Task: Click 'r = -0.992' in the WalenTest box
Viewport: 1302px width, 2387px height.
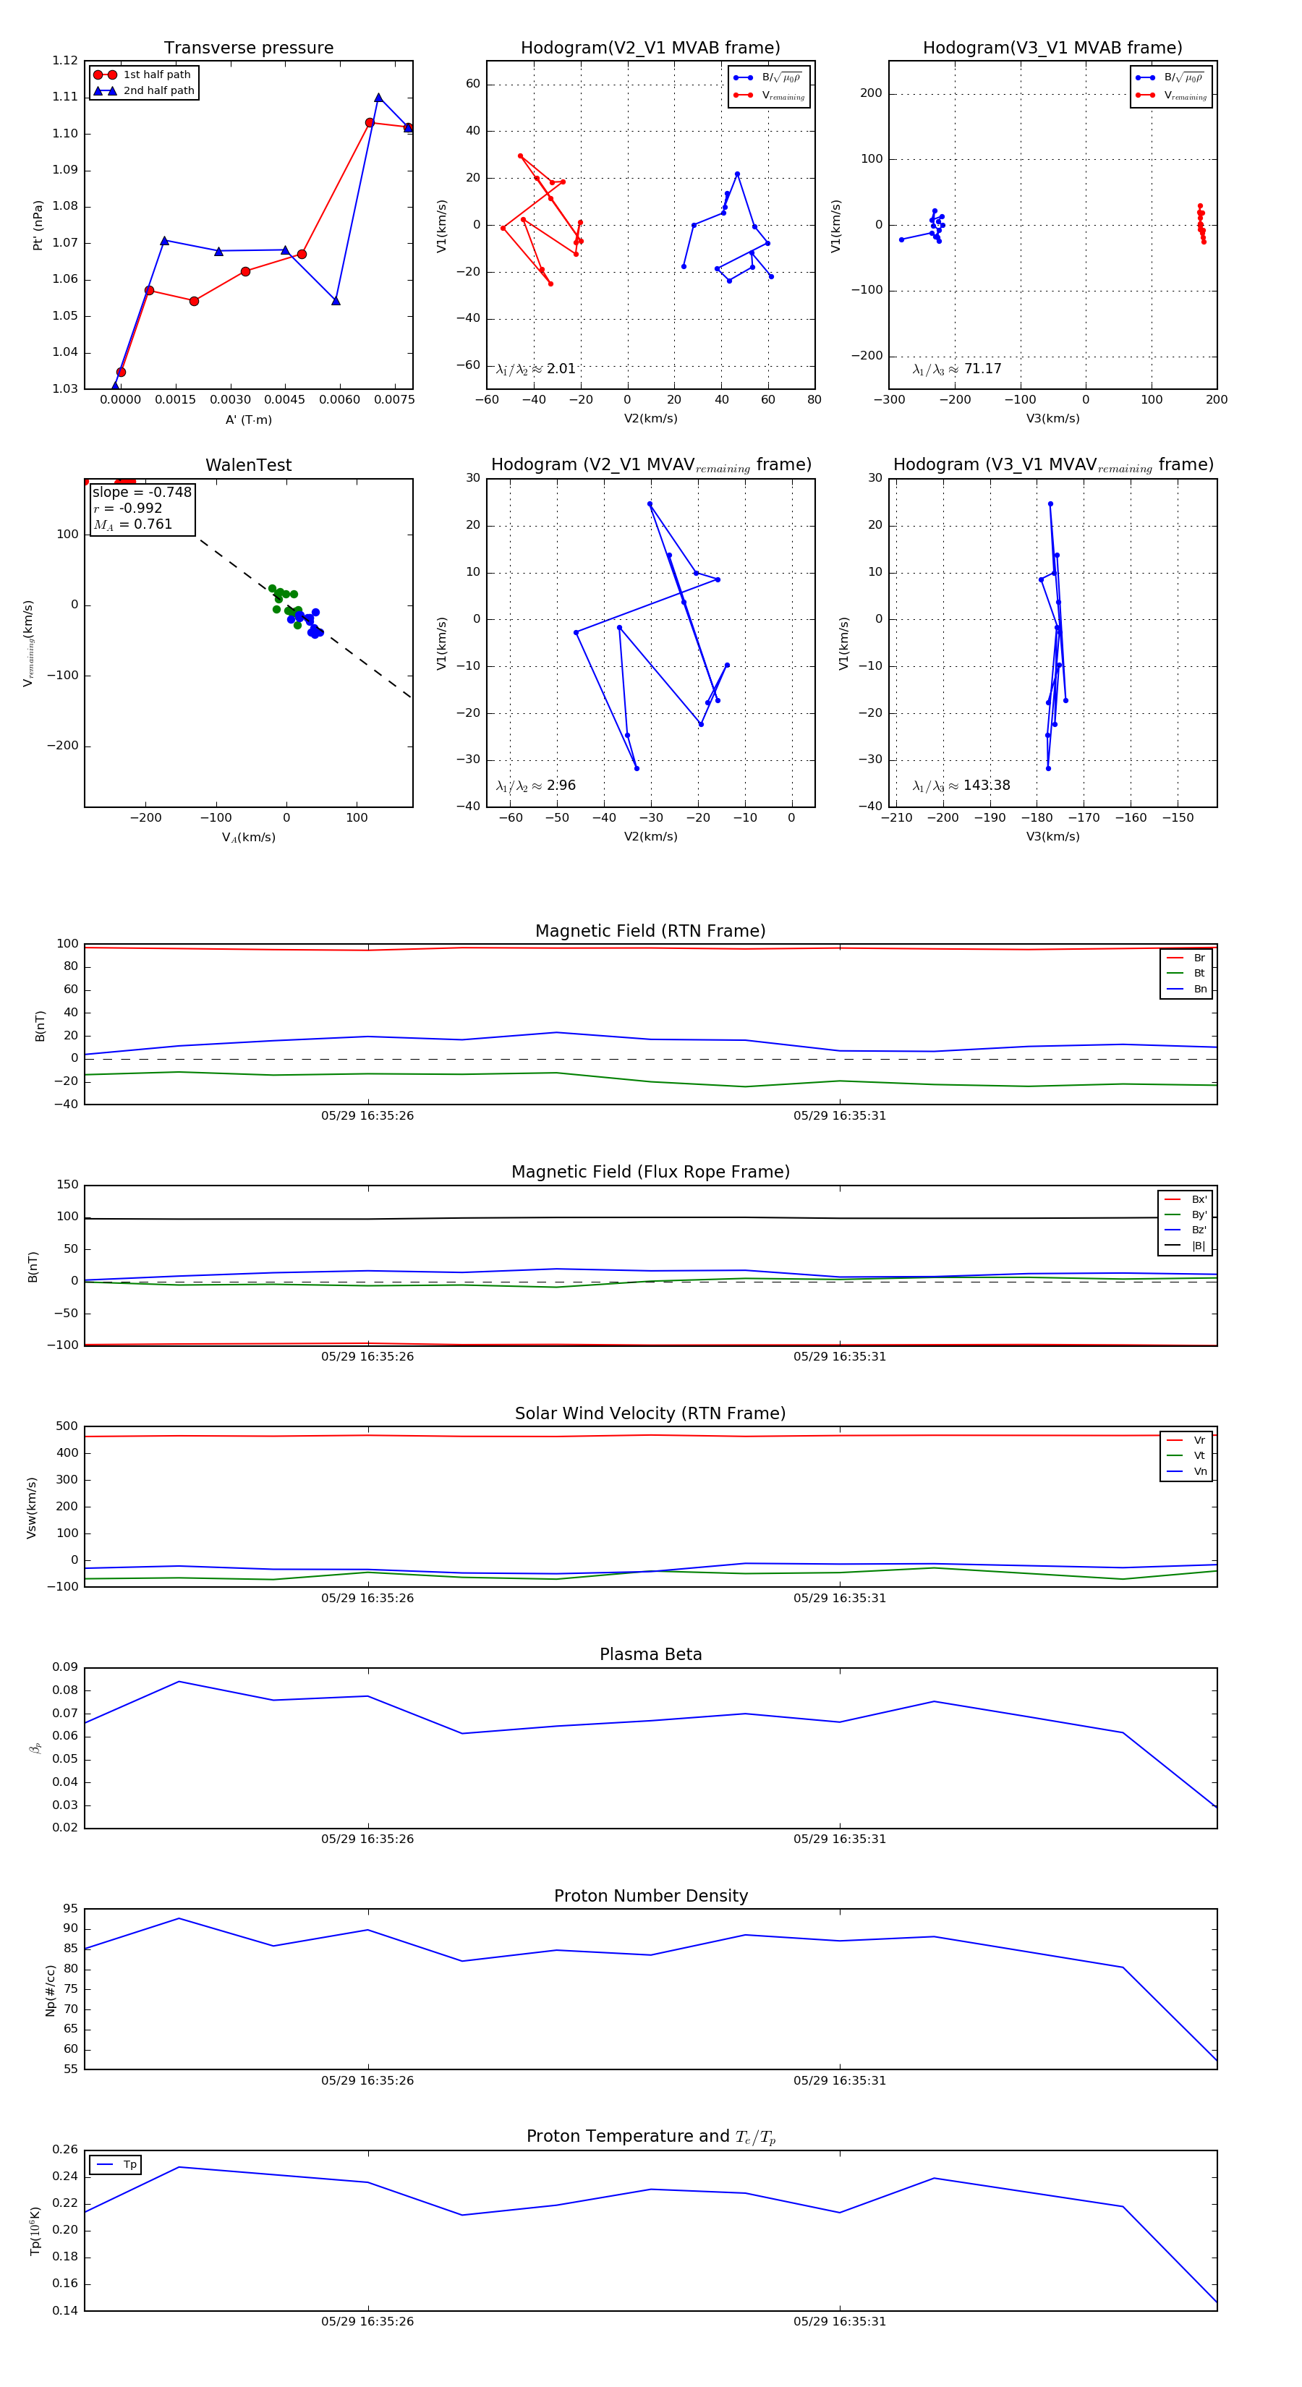Action: [x=128, y=508]
